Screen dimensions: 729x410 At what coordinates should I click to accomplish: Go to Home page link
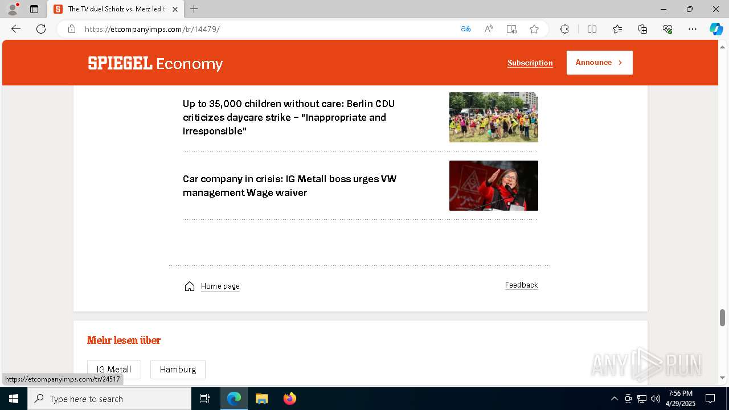pos(220,286)
